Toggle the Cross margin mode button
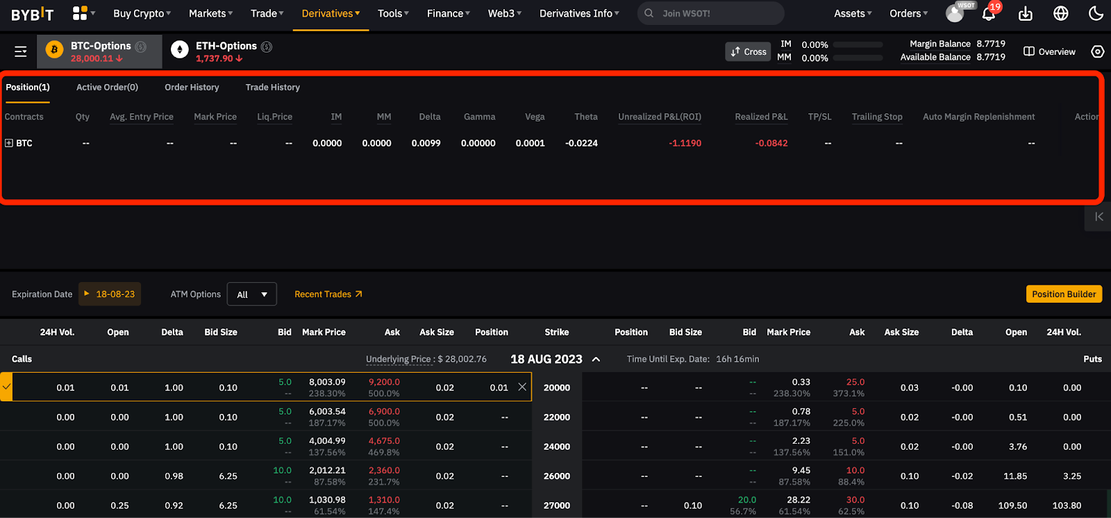Screen dimensions: 1111x518 coord(749,51)
